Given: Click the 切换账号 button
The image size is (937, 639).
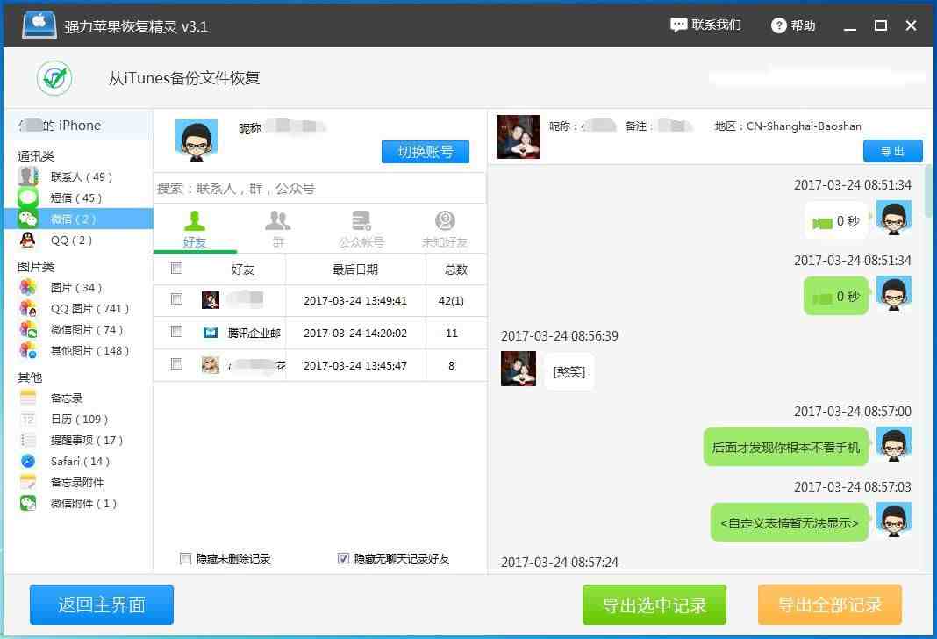Looking at the screenshot, I should (x=426, y=152).
